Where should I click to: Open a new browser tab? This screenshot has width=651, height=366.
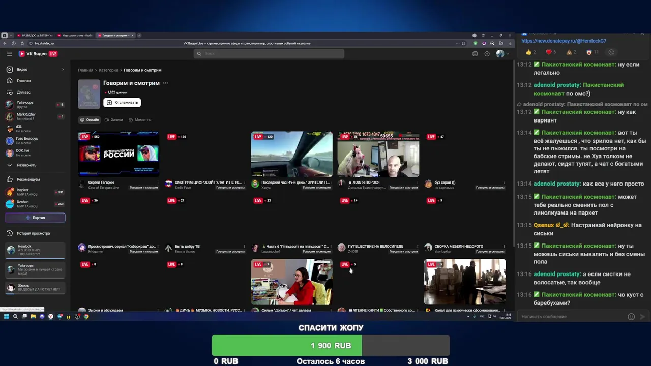click(x=139, y=36)
